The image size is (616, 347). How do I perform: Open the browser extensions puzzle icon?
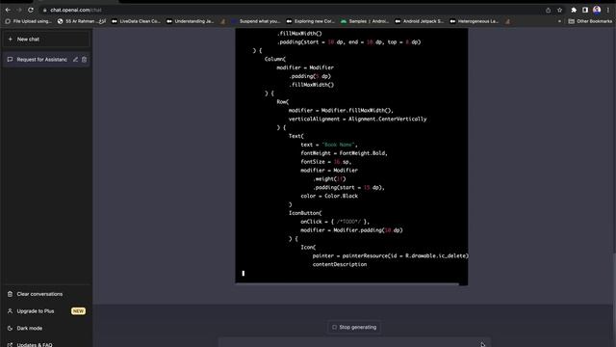point(574,11)
